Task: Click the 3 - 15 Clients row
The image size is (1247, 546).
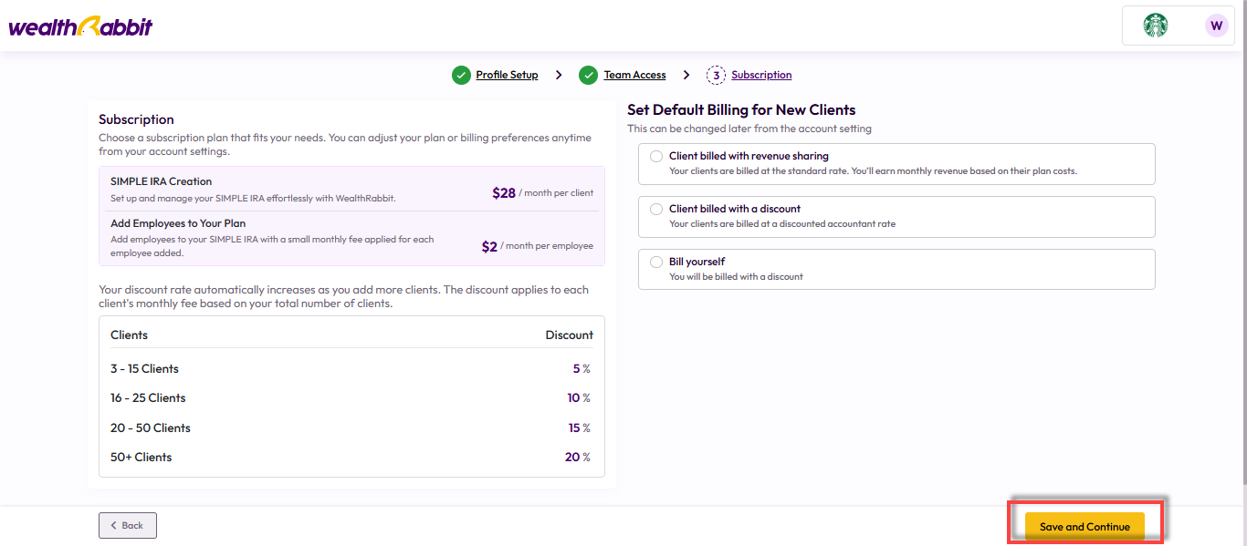Action: click(351, 369)
